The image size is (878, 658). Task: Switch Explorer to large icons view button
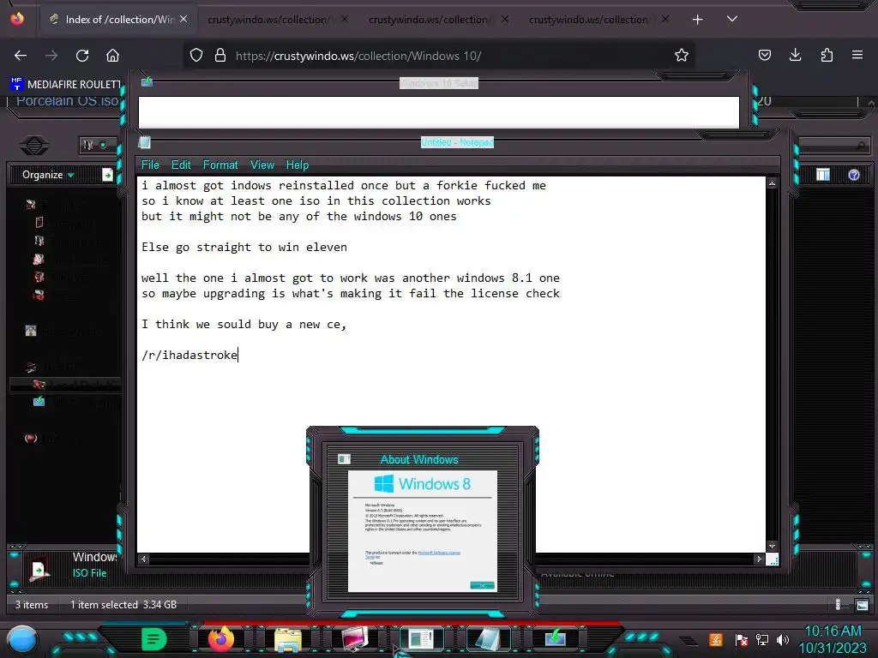[x=863, y=605]
